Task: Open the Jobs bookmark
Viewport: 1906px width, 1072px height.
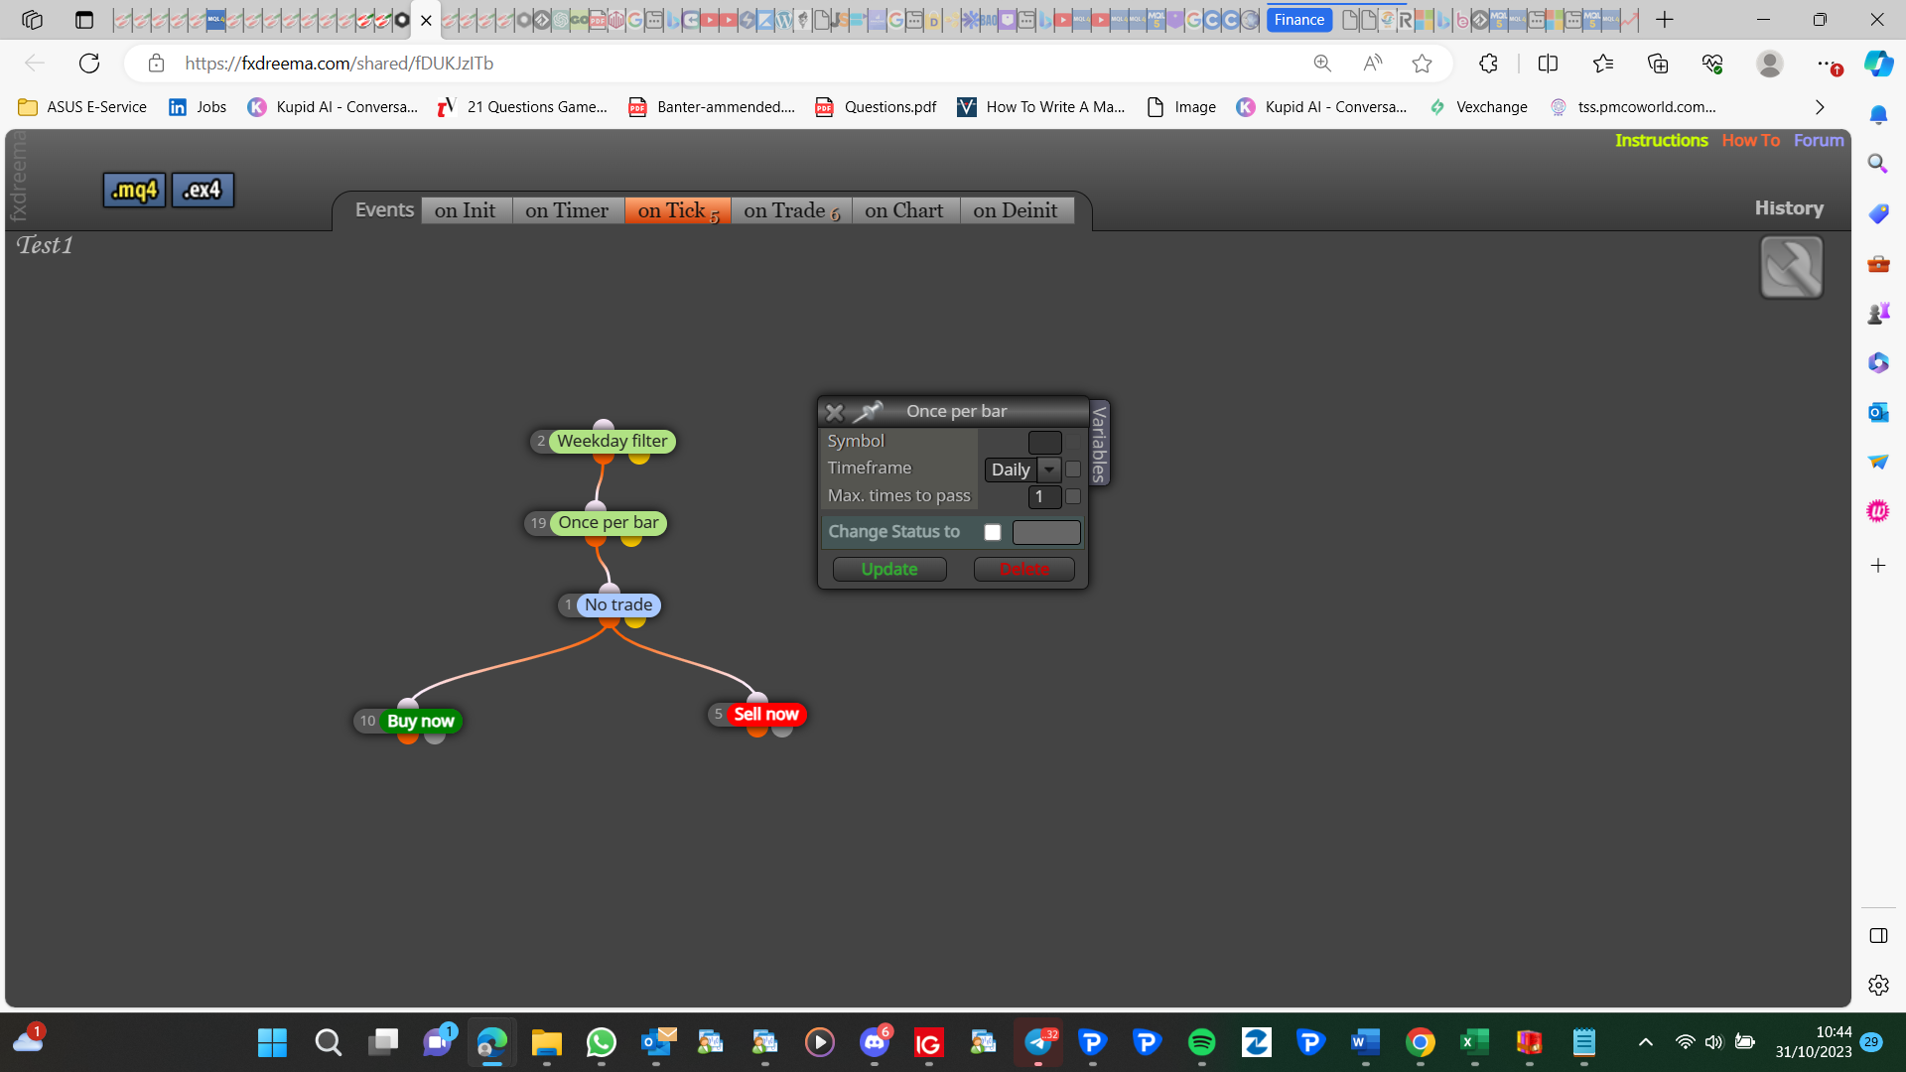Action: tap(198, 107)
